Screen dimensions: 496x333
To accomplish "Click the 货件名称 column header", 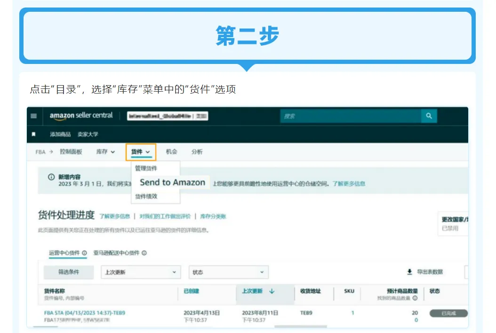I will (x=55, y=291).
